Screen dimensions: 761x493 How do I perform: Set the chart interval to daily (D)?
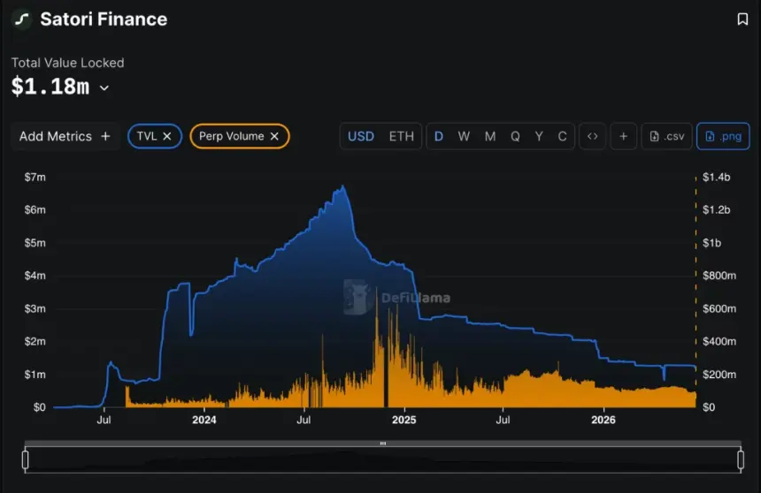click(x=438, y=136)
